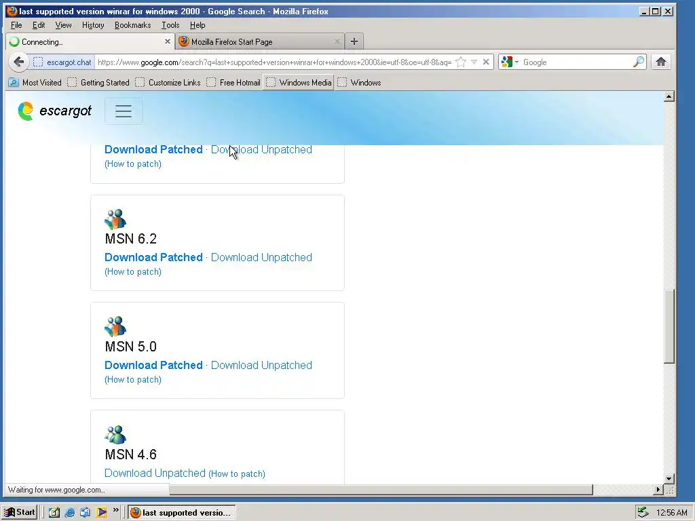Bookmark this page with the star icon
Screen dimensions: 695x521
click(x=461, y=62)
